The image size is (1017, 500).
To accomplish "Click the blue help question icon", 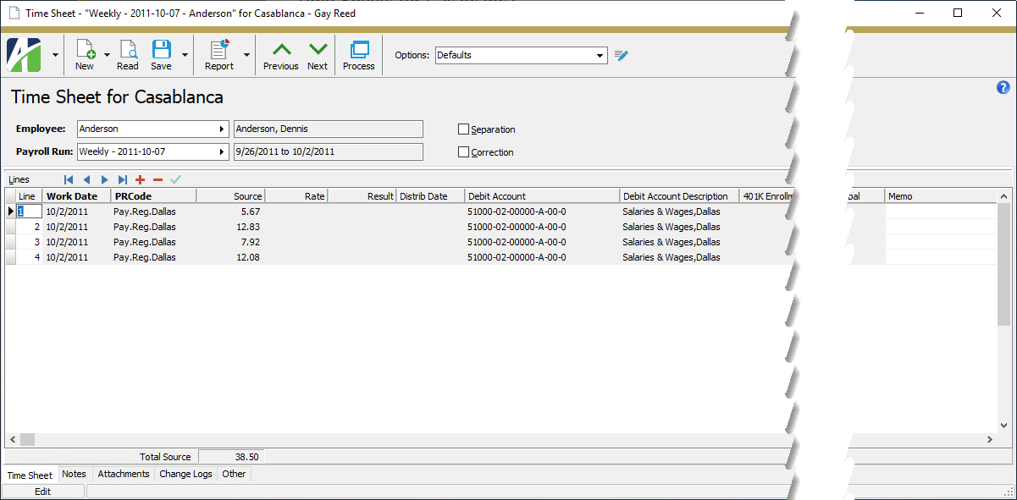I will click(1003, 88).
